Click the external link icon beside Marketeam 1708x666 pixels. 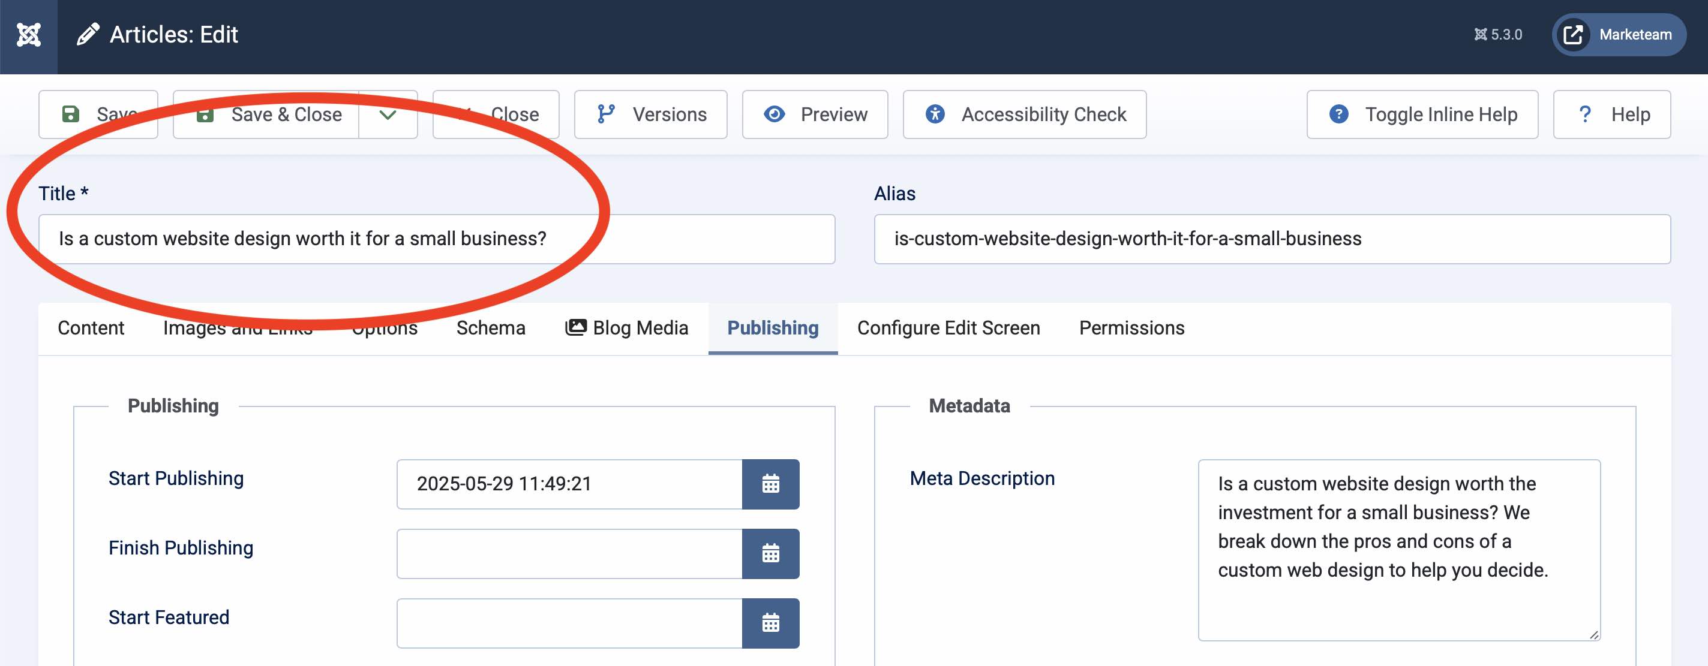click(1573, 34)
